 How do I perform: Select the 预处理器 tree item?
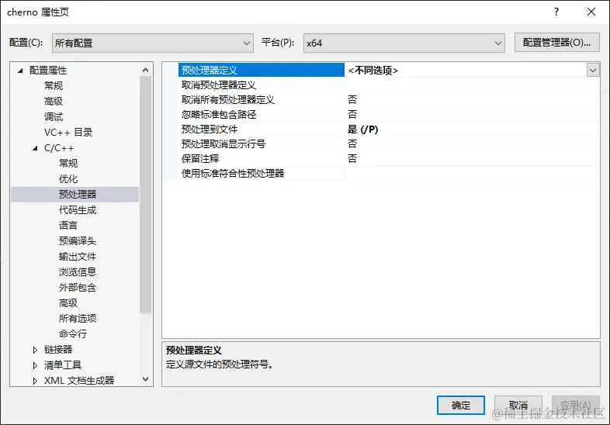coord(78,195)
